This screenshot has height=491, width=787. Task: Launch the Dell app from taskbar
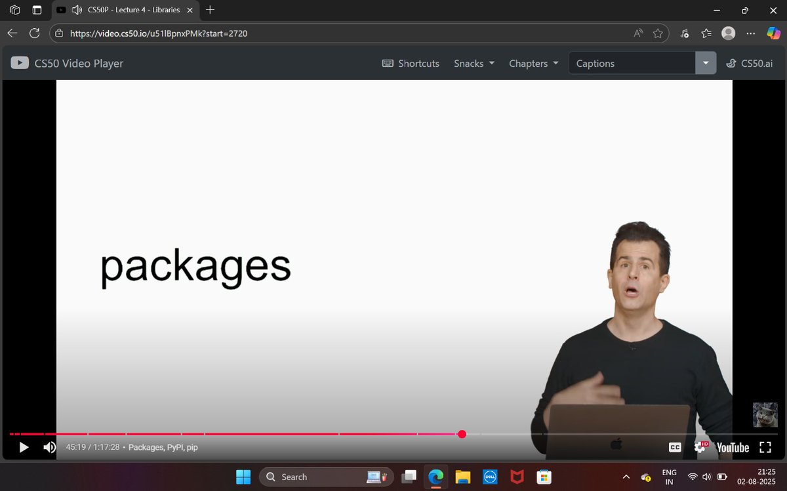[x=489, y=477]
